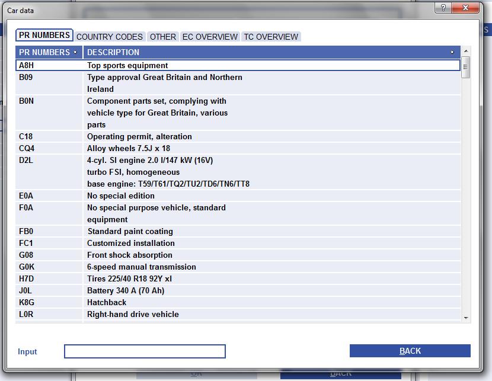492x381 pixels.
Task: Click the D2L engine description row
Action: tap(237, 172)
